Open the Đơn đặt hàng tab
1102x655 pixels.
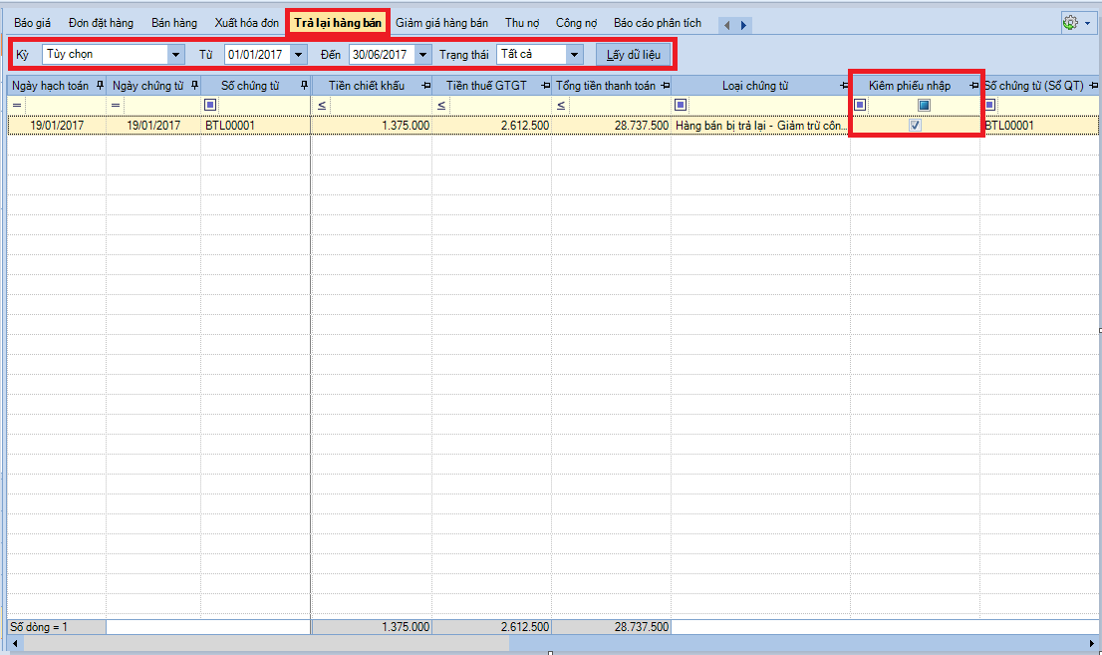[x=102, y=23]
